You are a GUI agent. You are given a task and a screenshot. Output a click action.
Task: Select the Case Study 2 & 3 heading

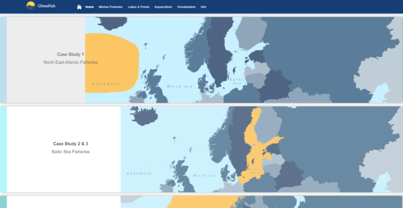click(70, 143)
